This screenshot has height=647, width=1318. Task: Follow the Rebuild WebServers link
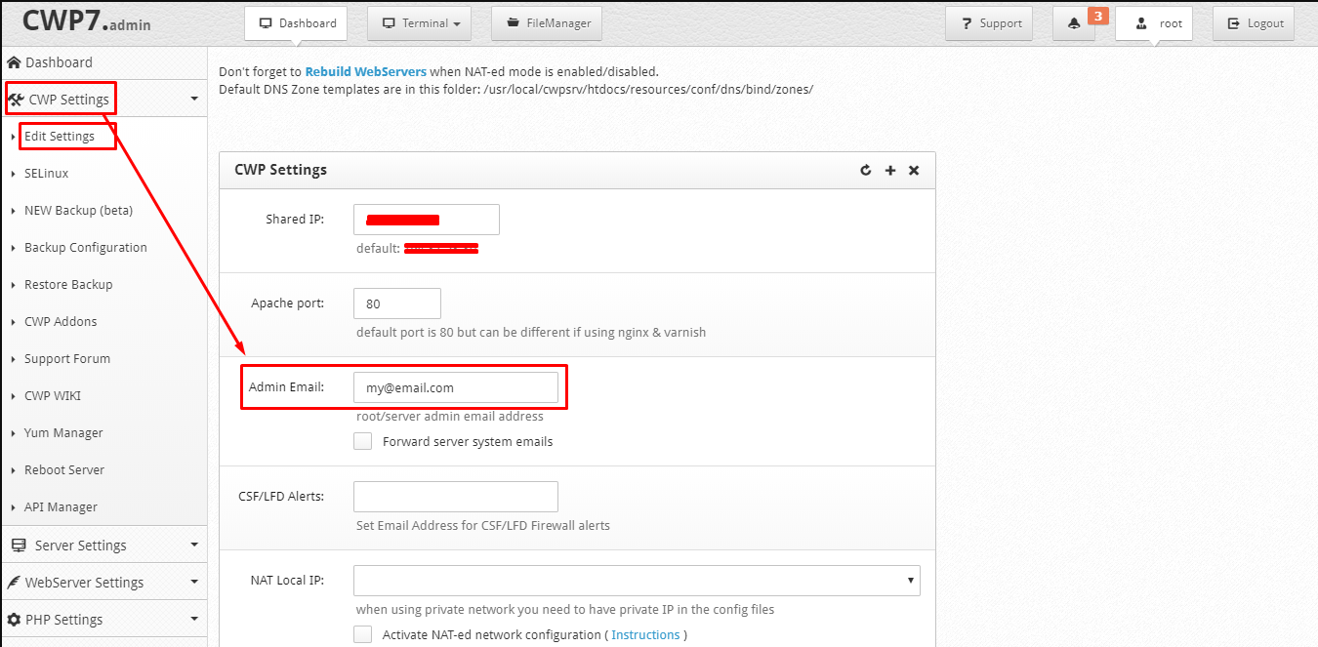366,72
